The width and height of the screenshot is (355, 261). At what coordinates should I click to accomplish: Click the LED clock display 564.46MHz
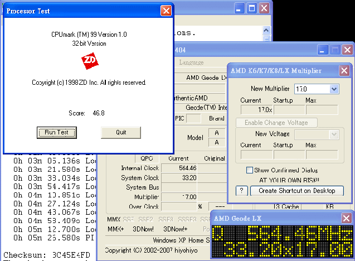pyautogui.click(x=283, y=233)
